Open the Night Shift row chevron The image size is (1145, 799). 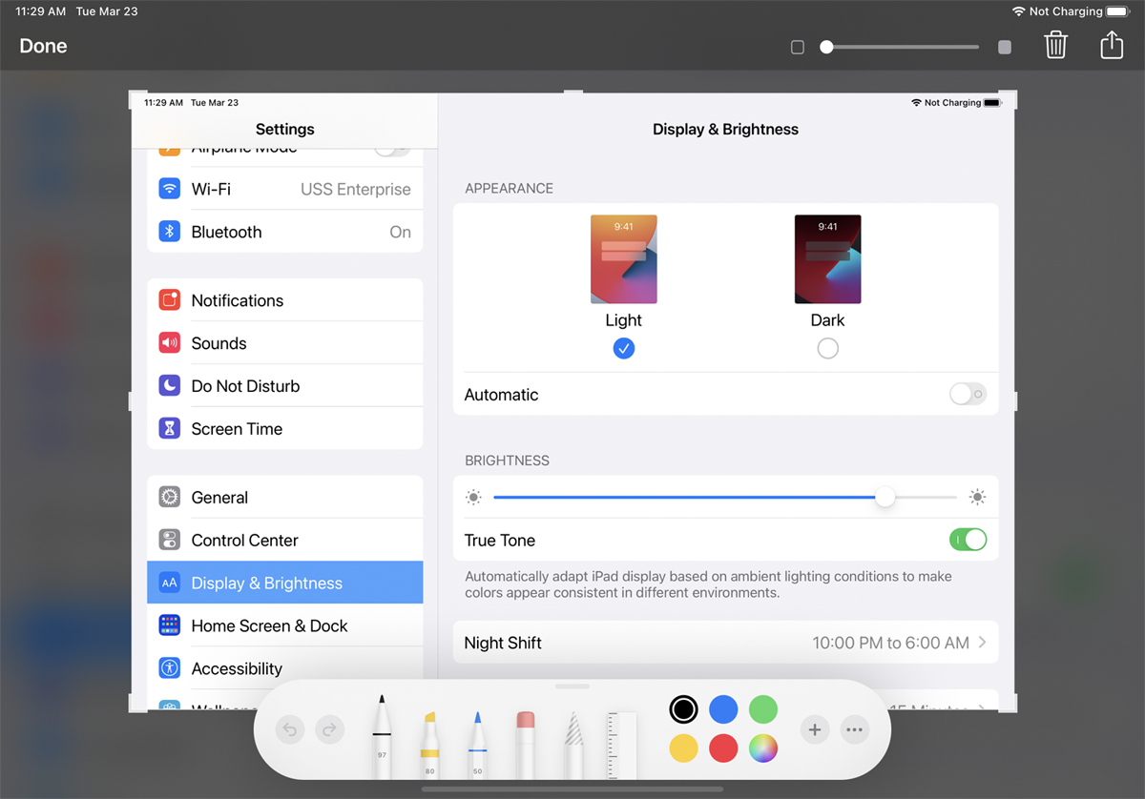coord(983,643)
